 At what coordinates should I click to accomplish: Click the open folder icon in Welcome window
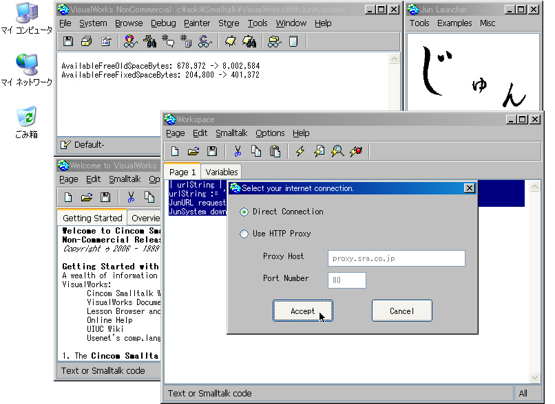coord(87,197)
